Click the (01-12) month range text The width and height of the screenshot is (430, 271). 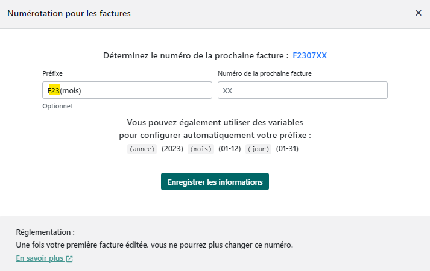(x=230, y=149)
